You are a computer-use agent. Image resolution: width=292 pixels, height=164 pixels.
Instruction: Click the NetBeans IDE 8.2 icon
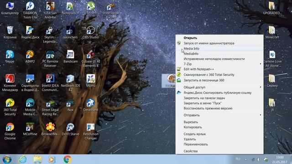point(70,83)
